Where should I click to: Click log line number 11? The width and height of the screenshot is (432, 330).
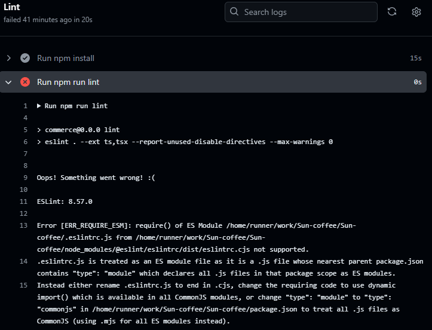coord(24,201)
